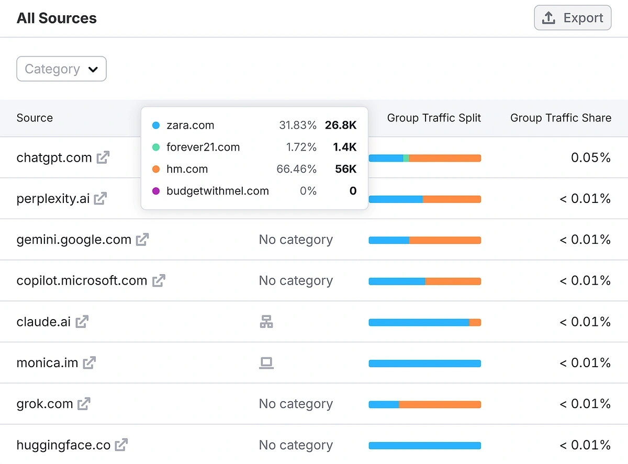Viewport: 628px width, 464px height.
Task: Click zara.com in the tooltip
Action: coord(190,126)
